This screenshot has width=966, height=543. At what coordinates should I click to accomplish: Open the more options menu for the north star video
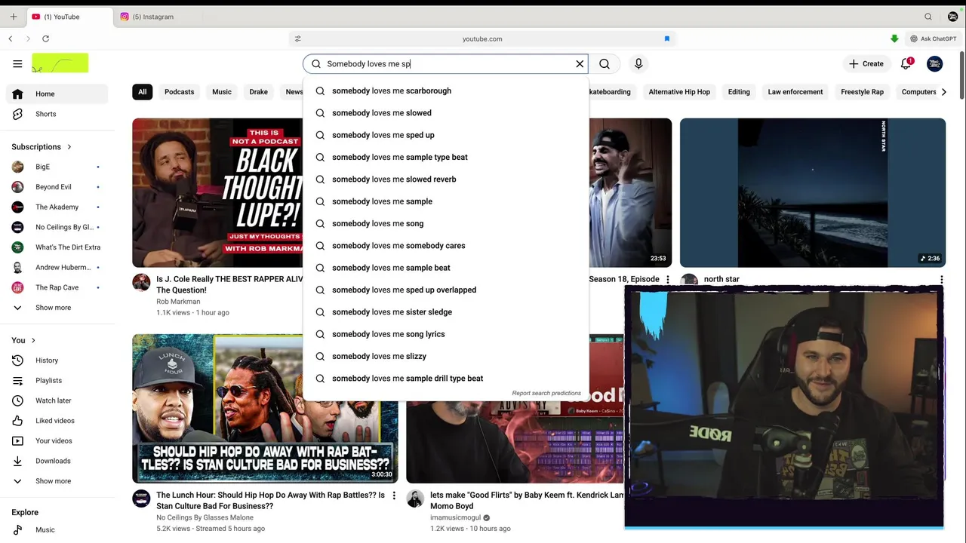point(941,280)
